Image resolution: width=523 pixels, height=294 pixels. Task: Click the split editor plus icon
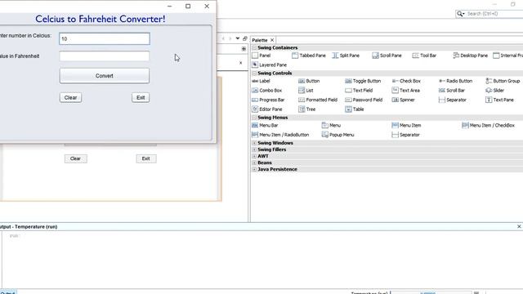click(244, 49)
